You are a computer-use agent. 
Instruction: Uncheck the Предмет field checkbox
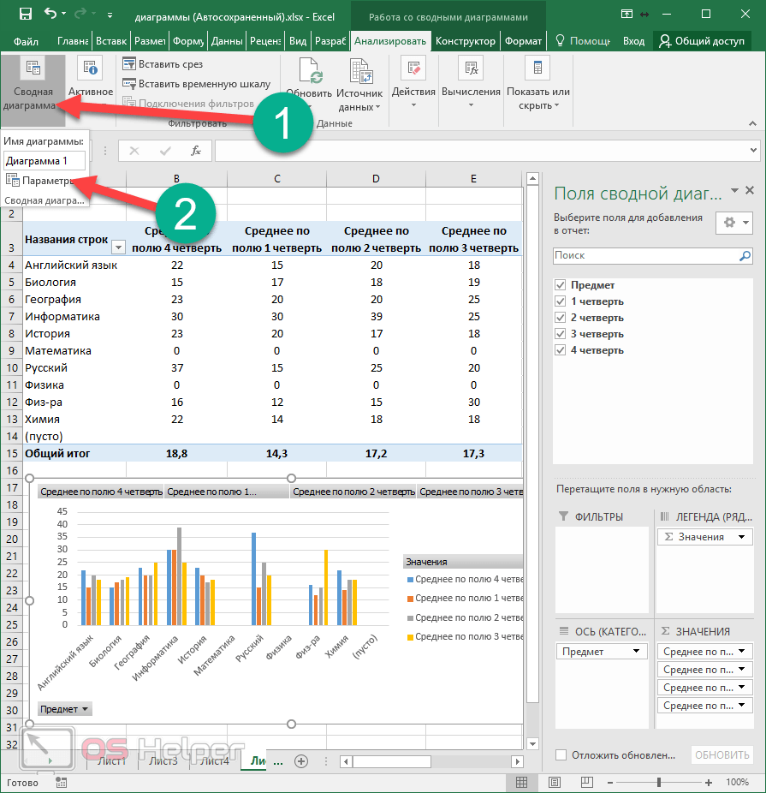(x=561, y=285)
